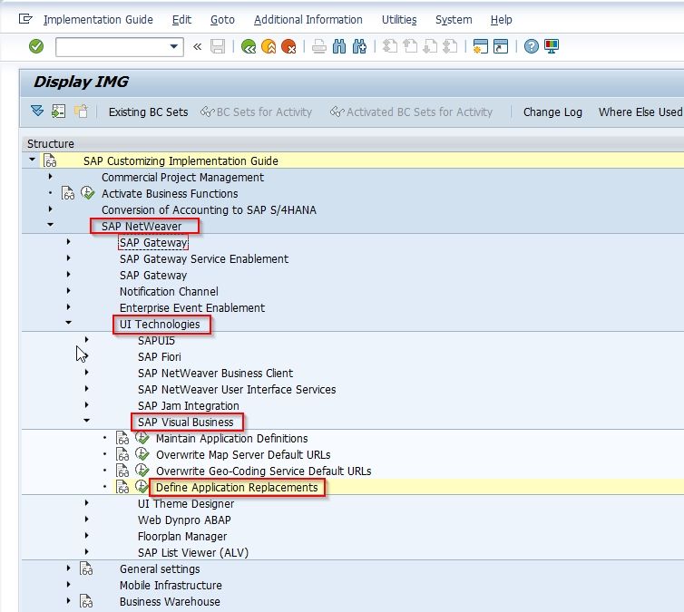The width and height of the screenshot is (684, 612).
Task: Open the Implementation Guide menu
Action: tap(98, 20)
